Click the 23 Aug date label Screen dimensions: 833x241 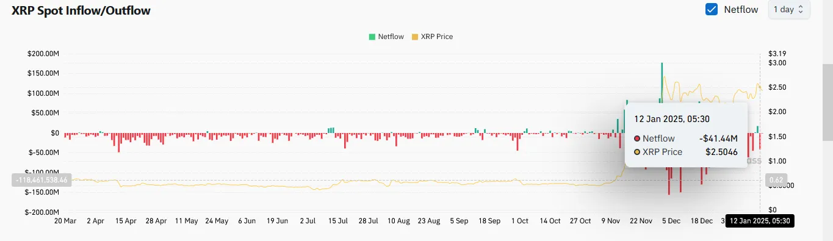pyautogui.click(x=428, y=221)
